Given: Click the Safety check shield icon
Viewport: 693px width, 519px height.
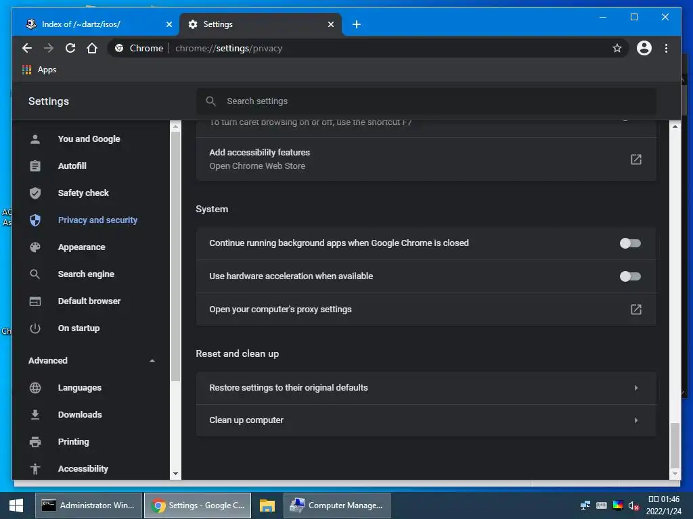Looking at the screenshot, I should pos(35,193).
